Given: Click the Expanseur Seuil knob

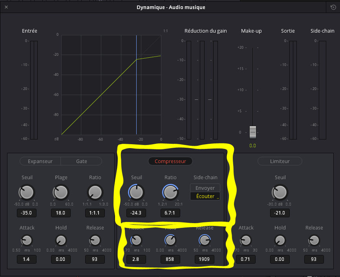Looking at the screenshot, I should click(x=27, y=193).
